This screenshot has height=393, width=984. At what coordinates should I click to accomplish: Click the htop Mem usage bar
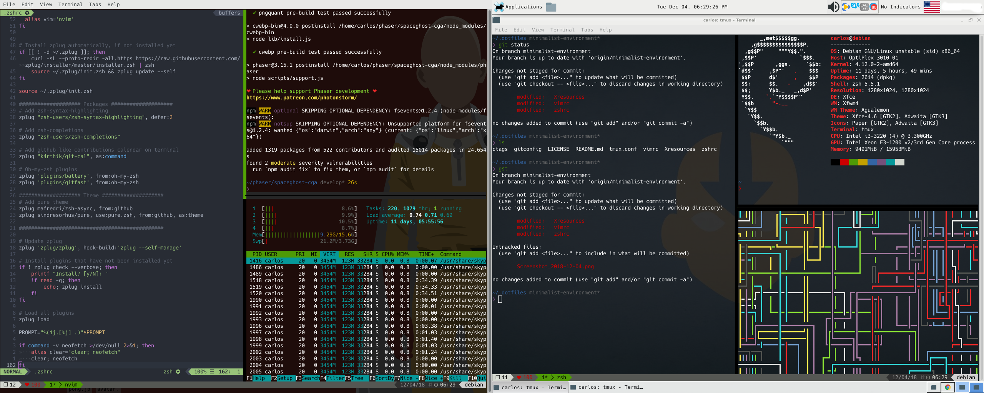point(305,234)
